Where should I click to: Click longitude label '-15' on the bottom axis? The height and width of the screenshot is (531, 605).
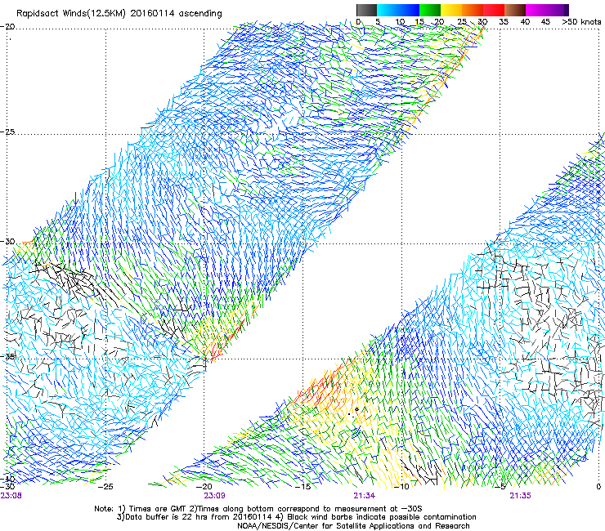click(302, 487)
